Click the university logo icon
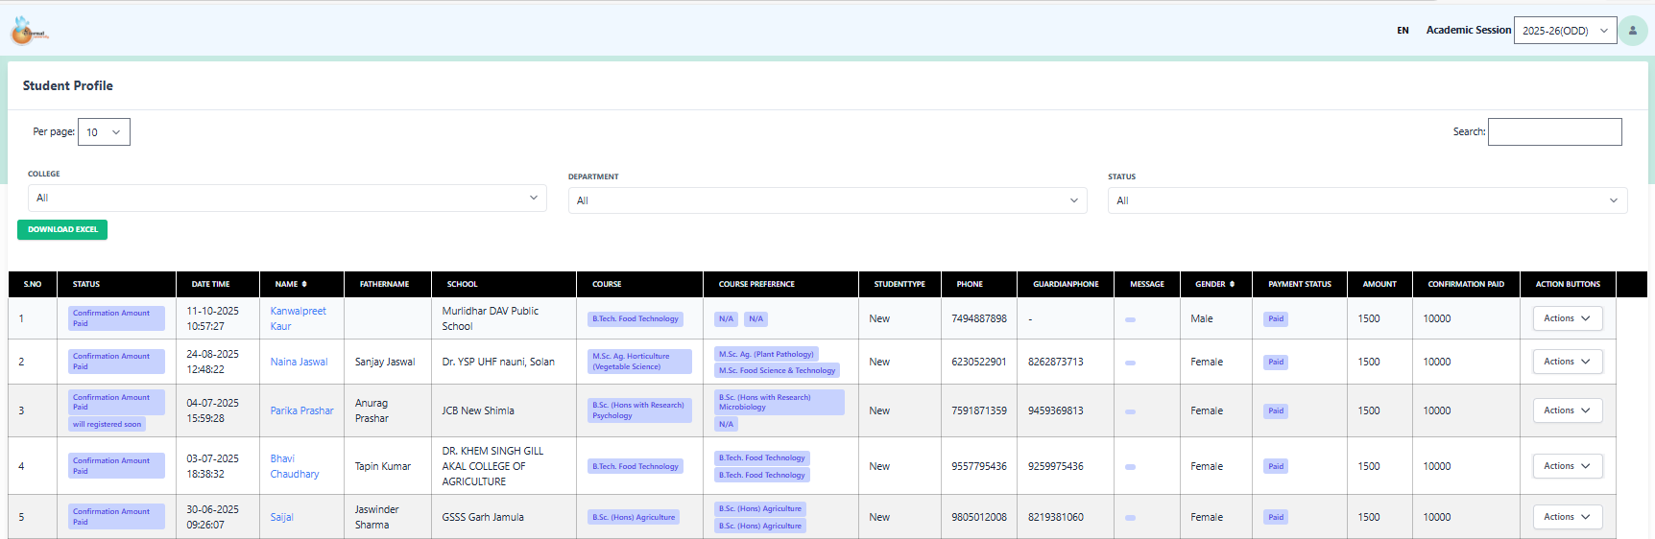This screenshot has width=1655, height=539. 28,32
